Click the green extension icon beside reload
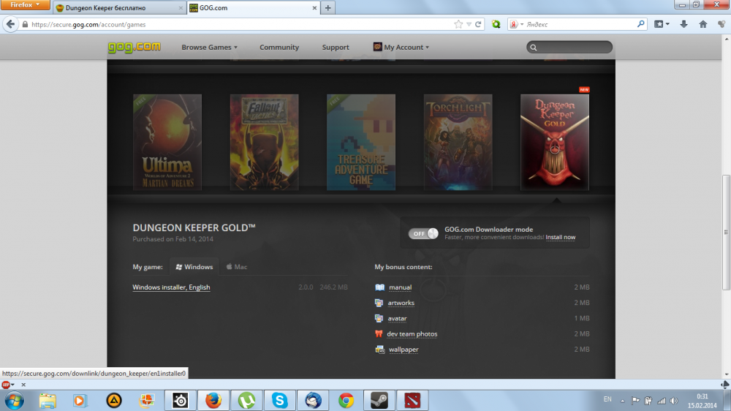 496,24
